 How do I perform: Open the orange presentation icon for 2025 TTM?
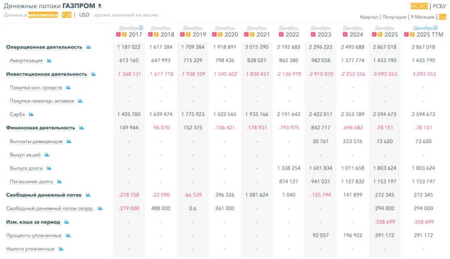[412, 34]
